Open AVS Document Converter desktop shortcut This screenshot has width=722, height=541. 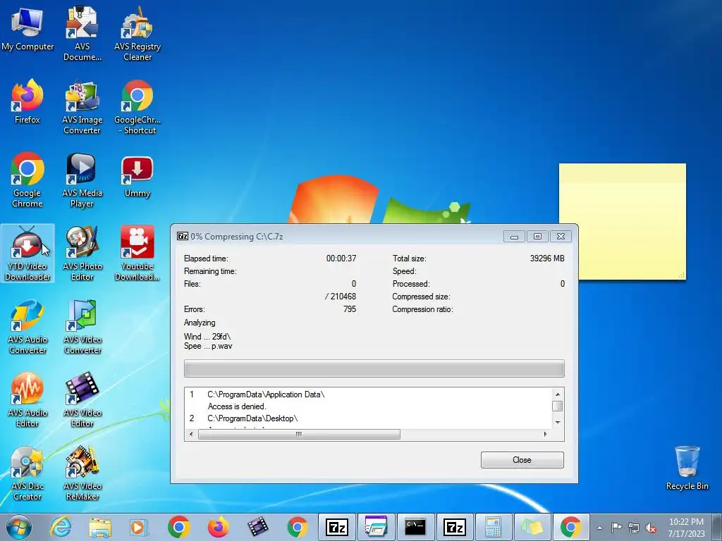(x=82, y=35)
